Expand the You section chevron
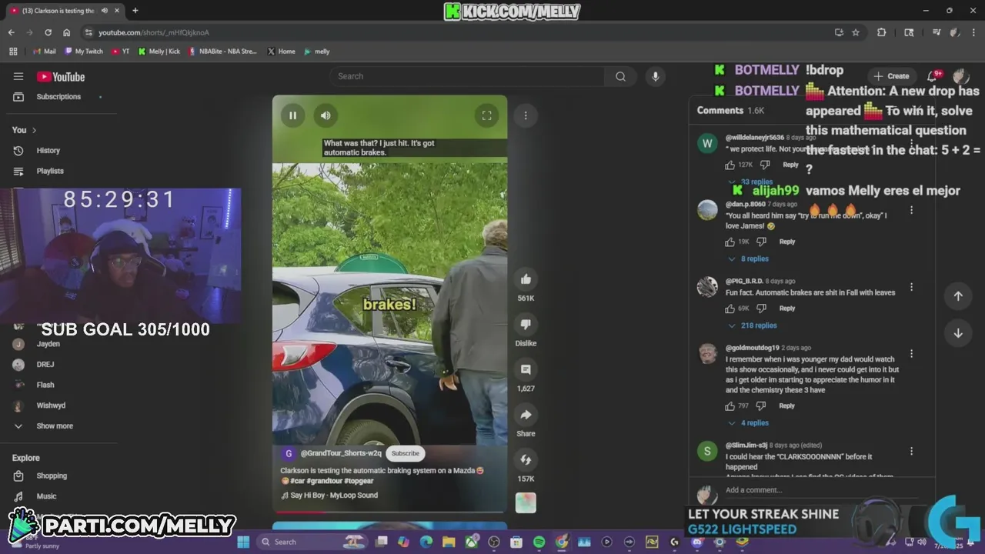Image resolution: width=985 pixels, height=554 pixels. tap(34, 130)
